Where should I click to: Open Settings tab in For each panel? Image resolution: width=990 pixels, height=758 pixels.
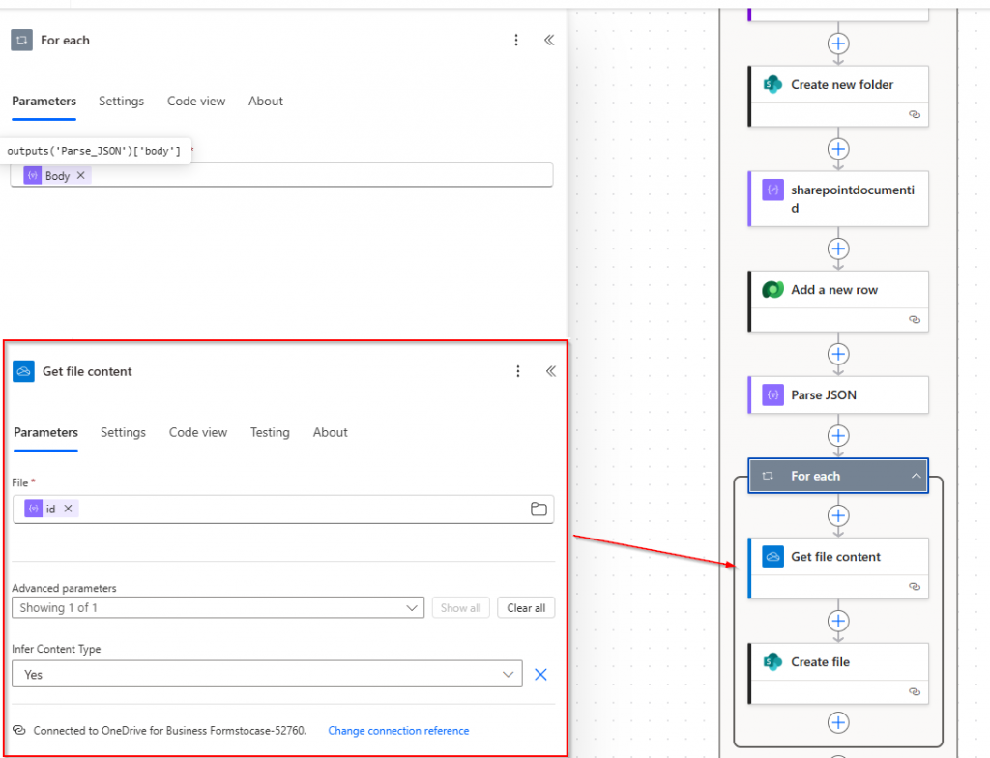tap(121, 101)
